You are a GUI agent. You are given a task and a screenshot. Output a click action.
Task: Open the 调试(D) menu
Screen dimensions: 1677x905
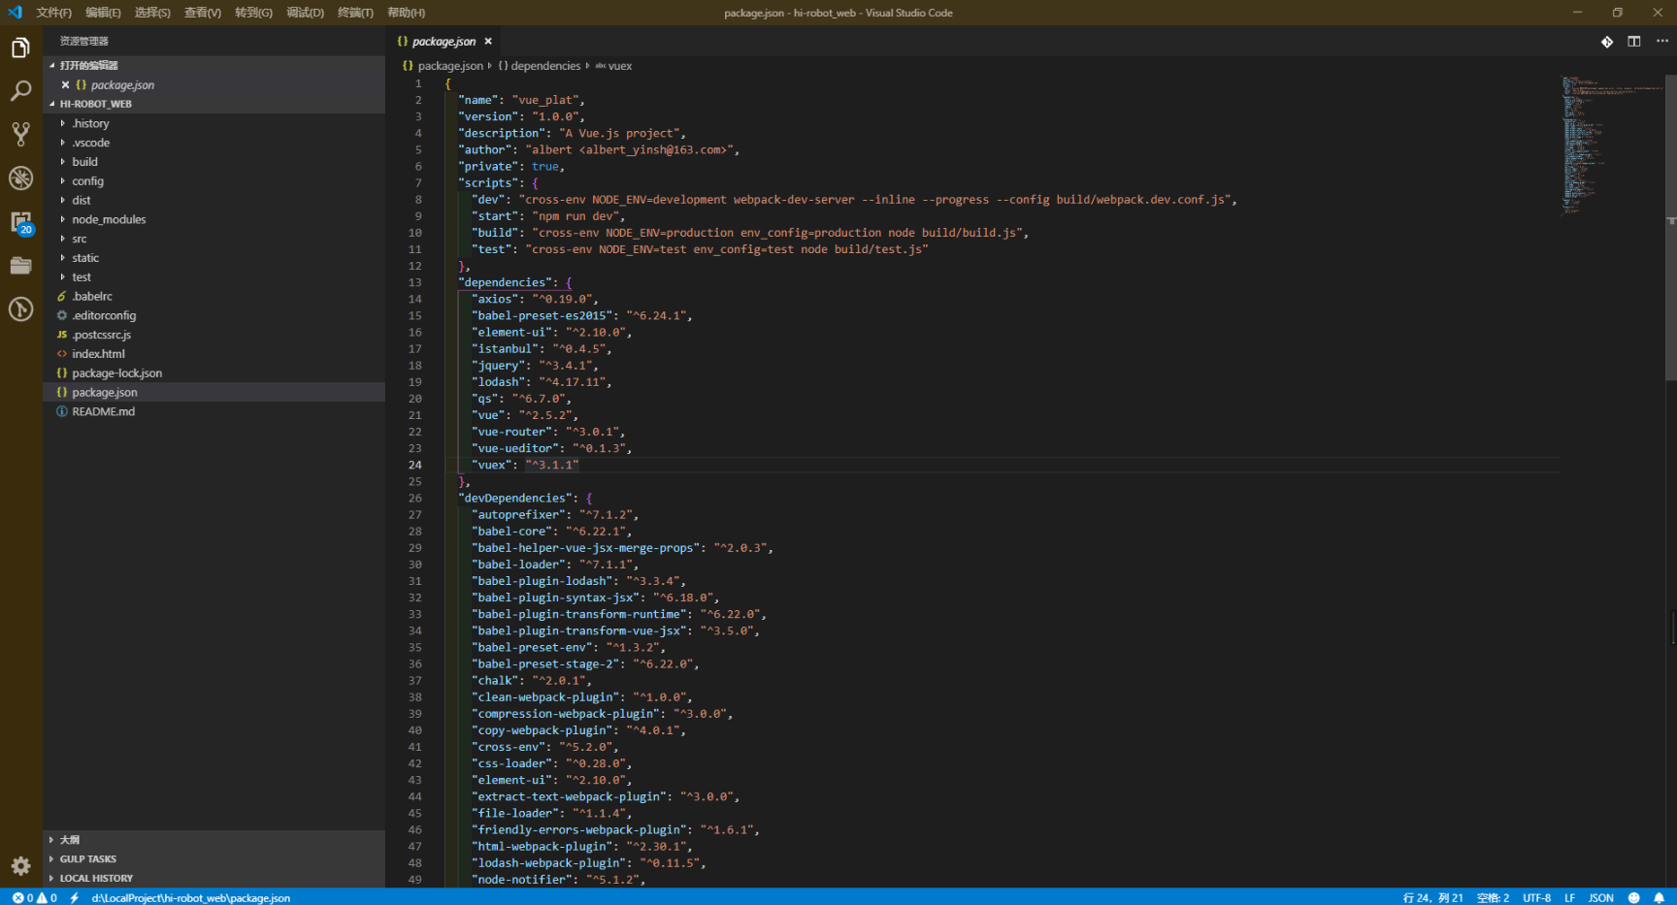coord(305,13)
